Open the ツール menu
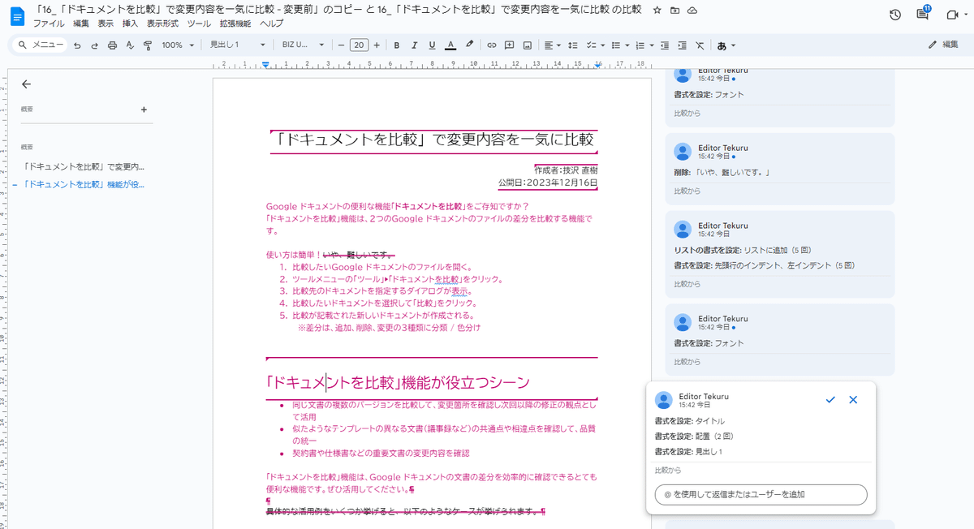Viewport: 974px width, 529px height. [199, 24]
